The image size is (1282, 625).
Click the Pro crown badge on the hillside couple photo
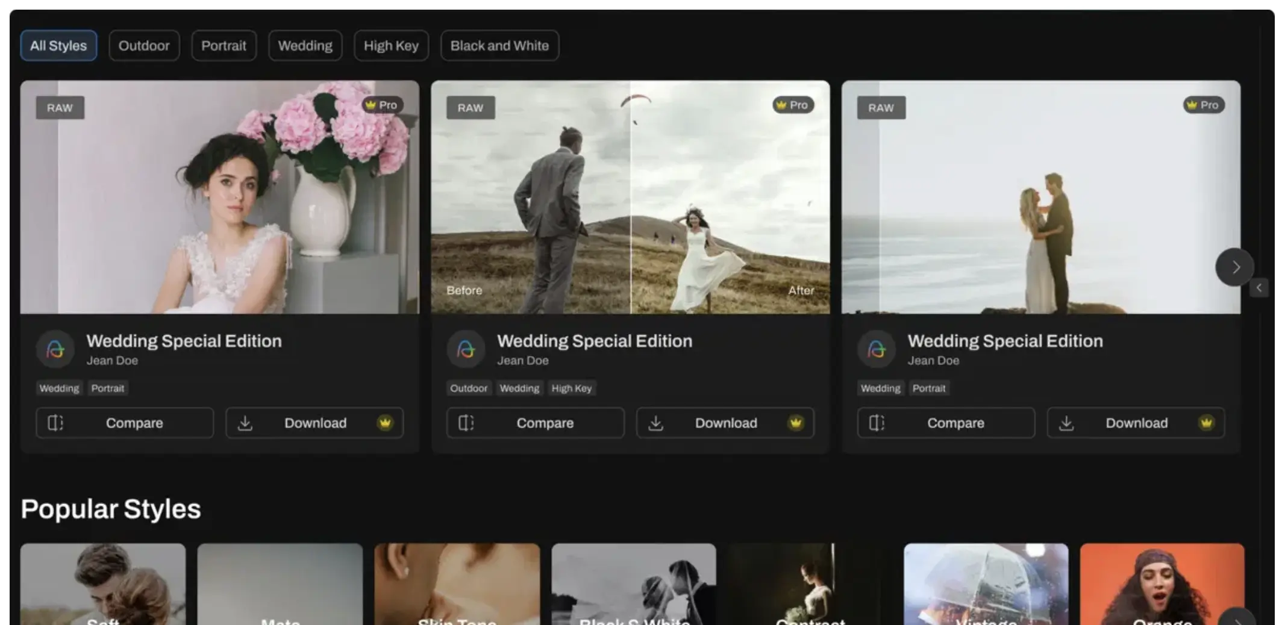click(793, 105)
